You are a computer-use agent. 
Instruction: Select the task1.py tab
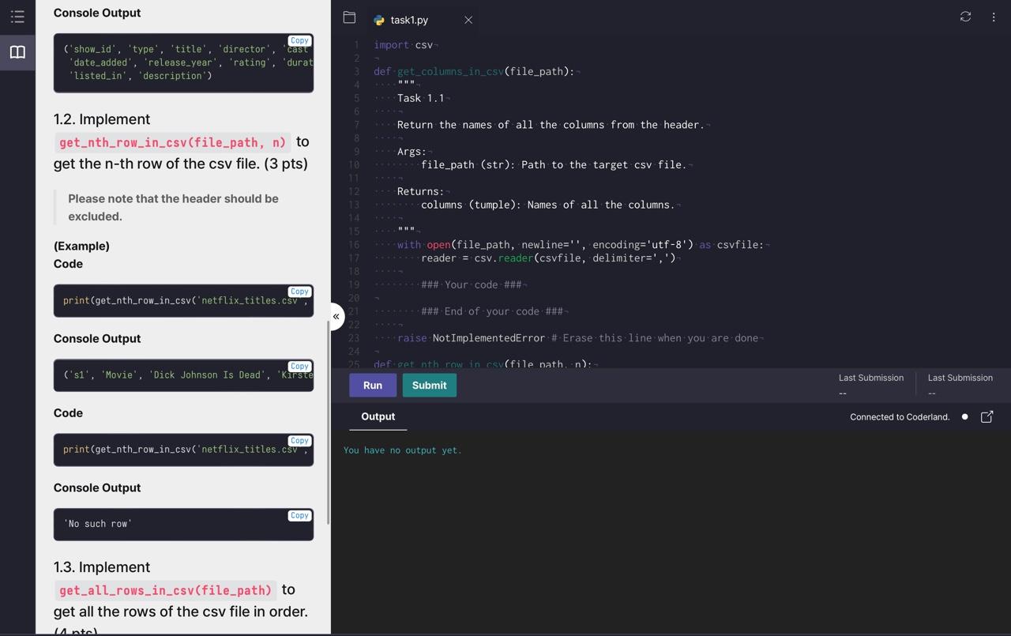coord(410,20)
